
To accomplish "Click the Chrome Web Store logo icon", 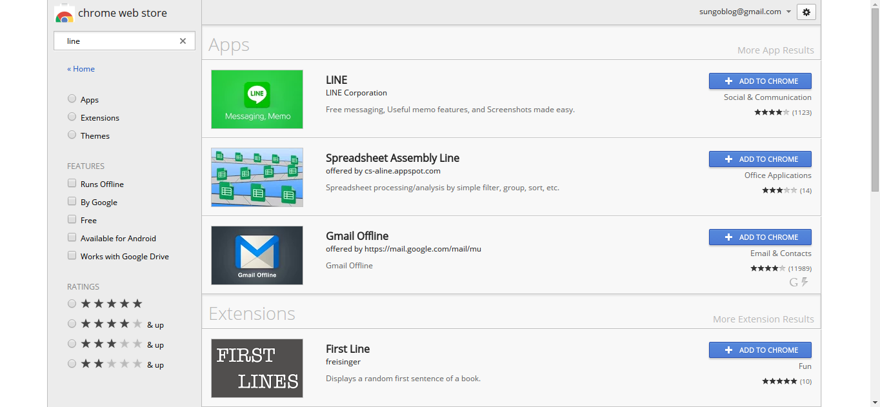I will click(x=63, y=13).
